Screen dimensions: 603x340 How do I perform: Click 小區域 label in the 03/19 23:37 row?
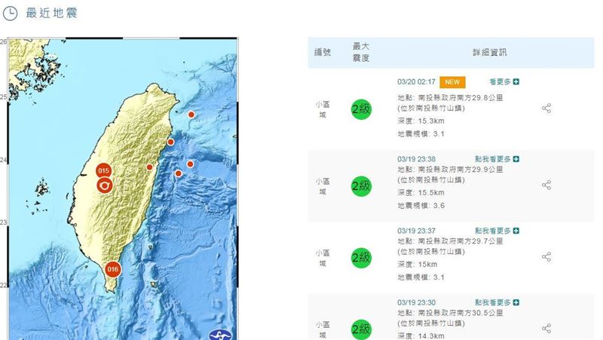(x=323, y=258)
